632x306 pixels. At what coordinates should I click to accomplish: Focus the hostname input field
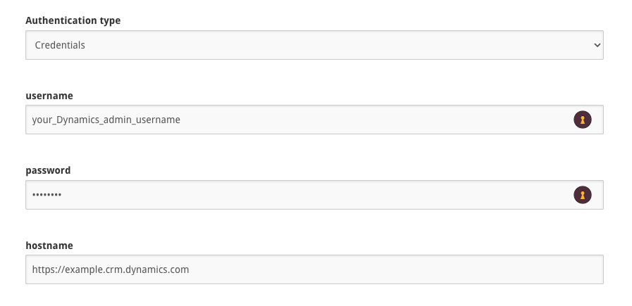314,269
